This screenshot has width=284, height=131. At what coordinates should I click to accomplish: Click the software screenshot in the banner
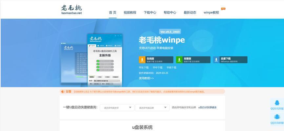(x=91, y=60)
